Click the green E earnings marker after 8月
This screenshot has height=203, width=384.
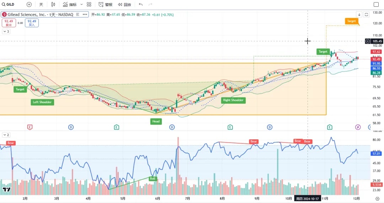point(230,127)
